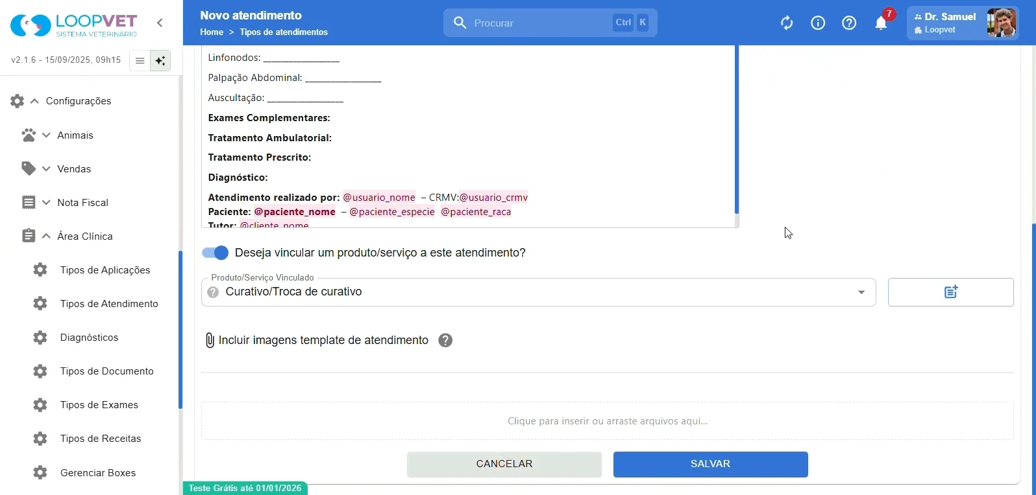Open the list menu icon near version text
Image resolution: width=1036 pixels, height=495 pixels.
[140, 61]
